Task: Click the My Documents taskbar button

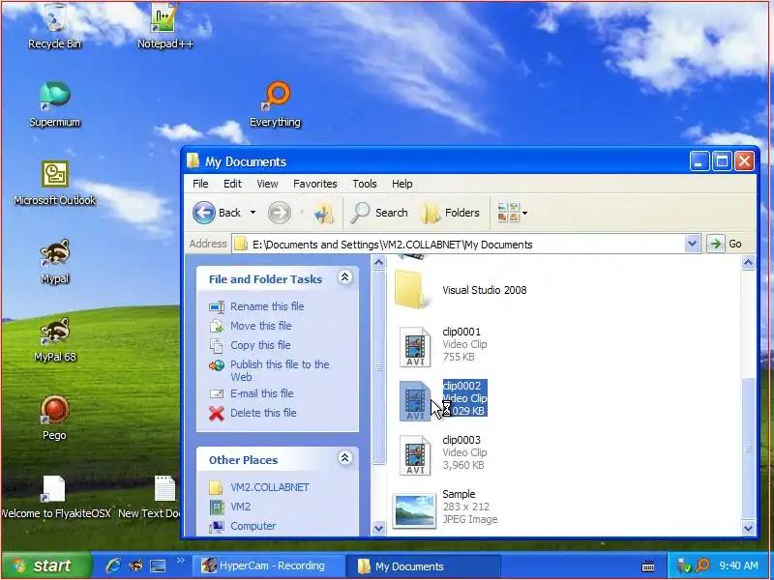Action: tap(424, 565)
